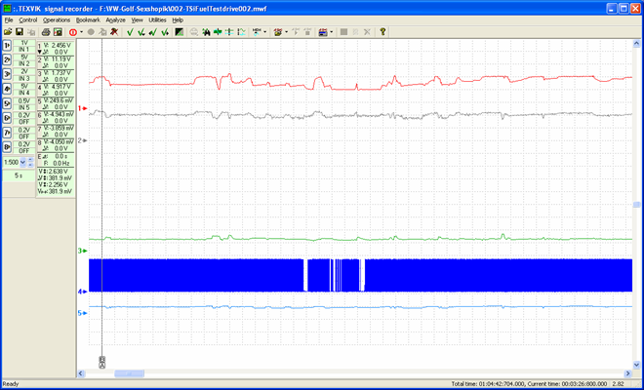Click the 5 s time base field
The width and height of the screenshot is (644, 390).
tap(19, 175)
